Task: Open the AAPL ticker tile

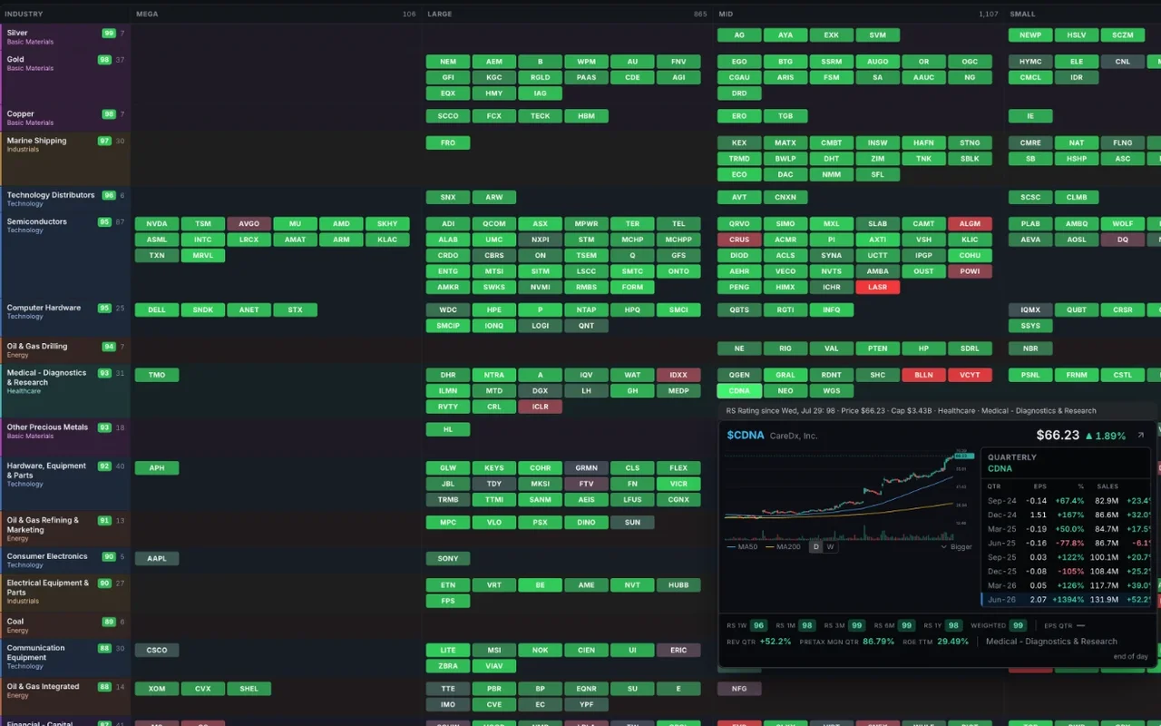Action: tap(157, 559)
